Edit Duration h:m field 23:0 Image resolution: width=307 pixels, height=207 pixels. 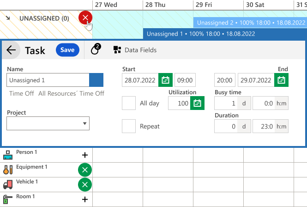pos(264,126)
